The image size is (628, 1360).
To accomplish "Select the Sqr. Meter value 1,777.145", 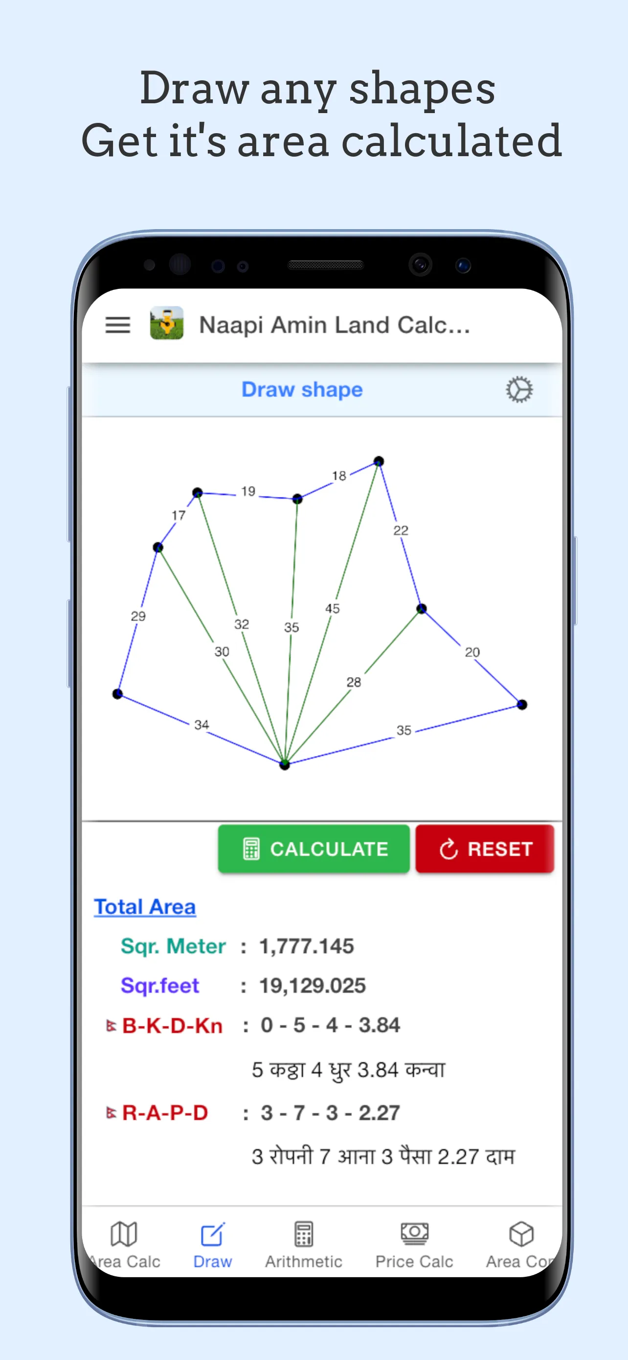I will click(306, 946).
